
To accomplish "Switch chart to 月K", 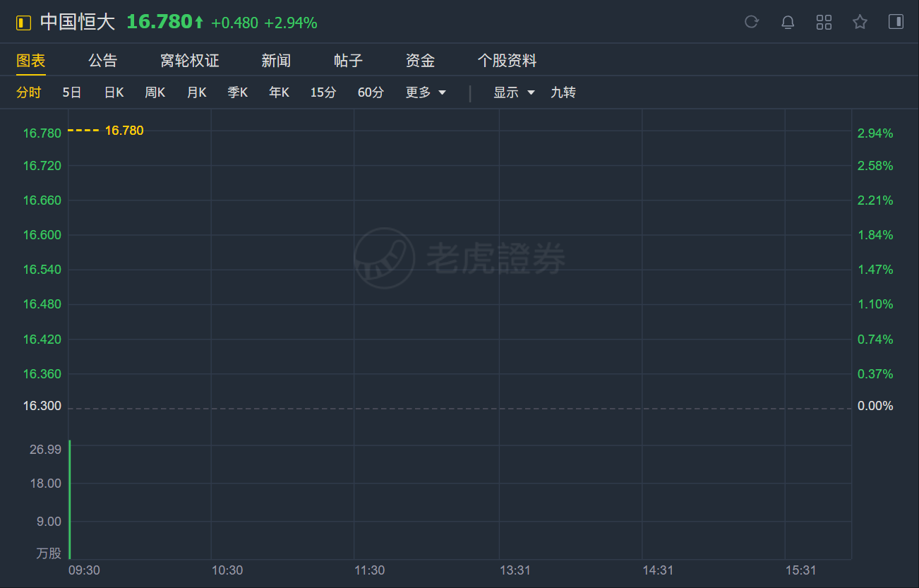I will coord(196,92).
